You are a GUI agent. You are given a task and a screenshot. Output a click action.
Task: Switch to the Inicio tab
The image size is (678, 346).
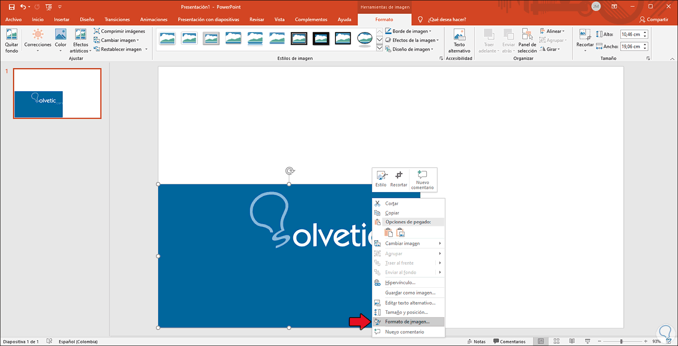pyautogui.click(x=38, y=19)
